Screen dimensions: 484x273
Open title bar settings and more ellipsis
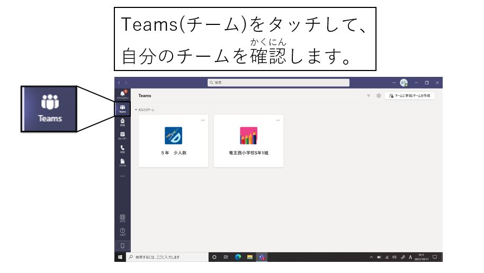click(x=394, y=83)
